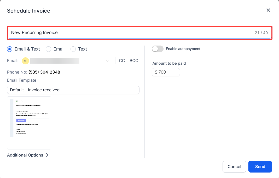
Task: Close the Schedule Invoice dialog
Action: (x=268, y=10)
